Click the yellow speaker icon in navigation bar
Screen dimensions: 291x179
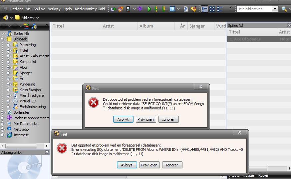click(6, 18)
